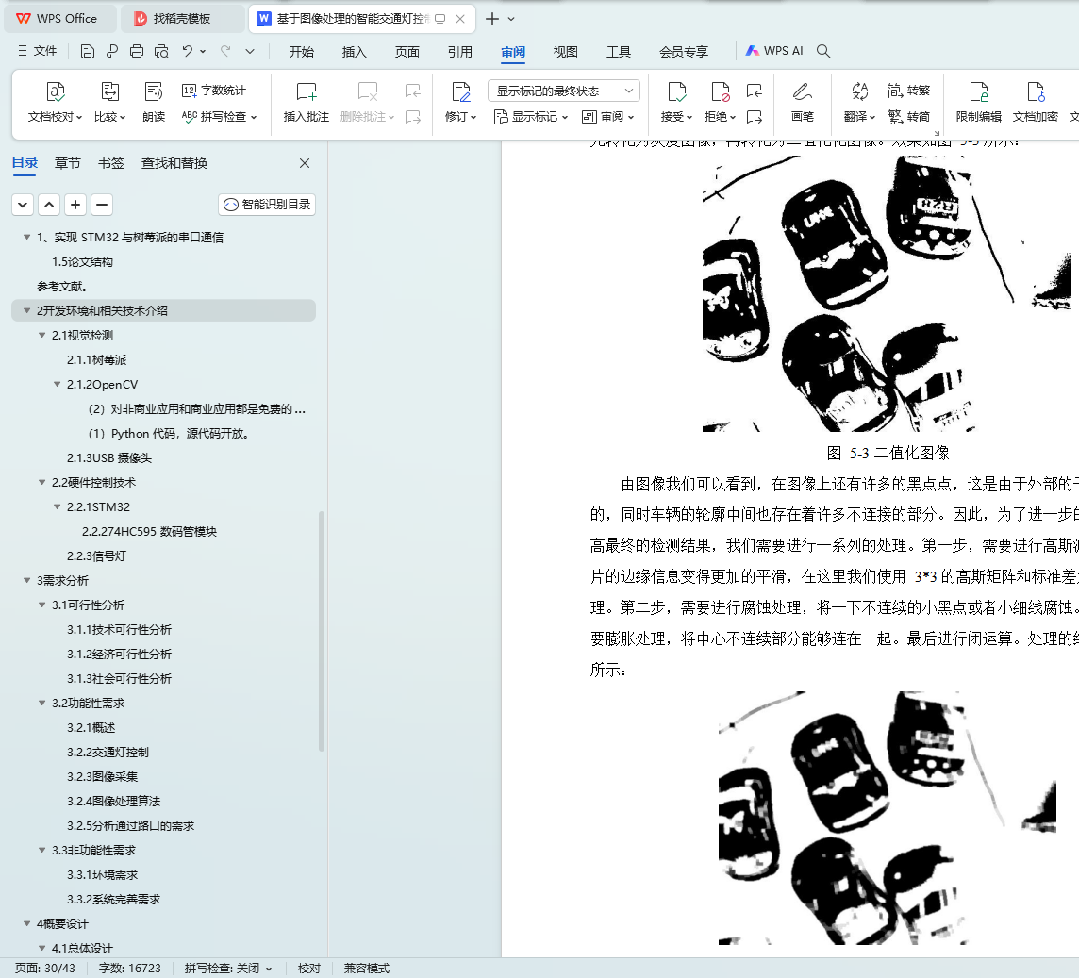Go to next change icon below previous change
Image resolution: width=1079 pixels, height=978 pixels.
point(755,117)
